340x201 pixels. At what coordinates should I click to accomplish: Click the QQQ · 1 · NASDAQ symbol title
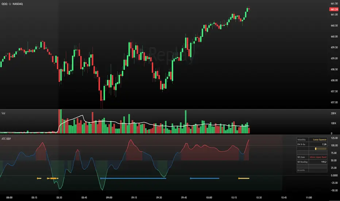pyautogui.click(x=12, y=4)
